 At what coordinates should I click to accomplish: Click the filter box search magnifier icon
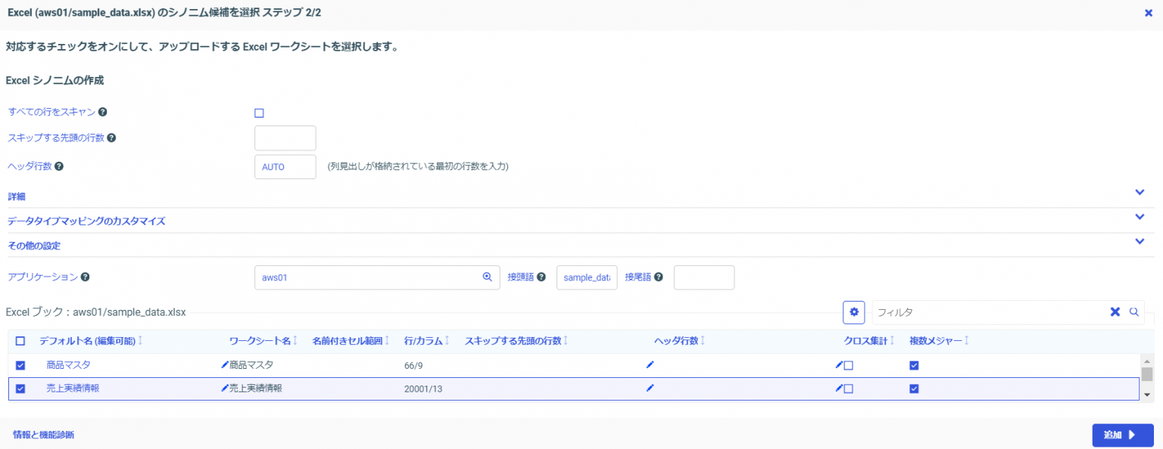(x=1133, y=311)
